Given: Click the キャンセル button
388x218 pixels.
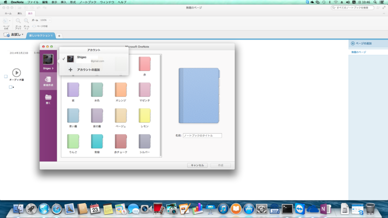Looking at the screenshot, I should click(197, 165).
